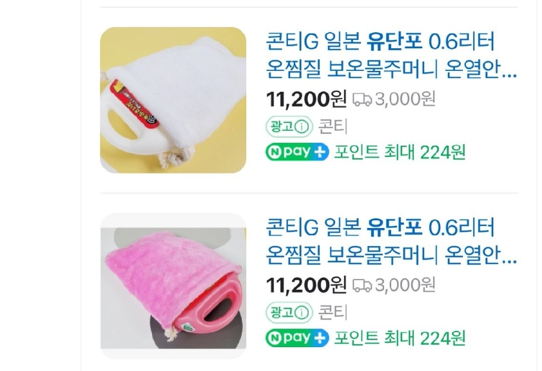This screenshot has width=542, height=371.
Task: Click the 11,200원 price of the white product
Action: (x=306, y=99)
